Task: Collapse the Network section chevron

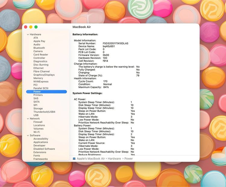Action: (x=28, y=119)
